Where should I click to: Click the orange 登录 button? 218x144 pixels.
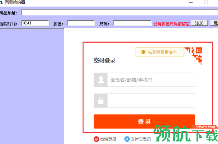(144, 121)
